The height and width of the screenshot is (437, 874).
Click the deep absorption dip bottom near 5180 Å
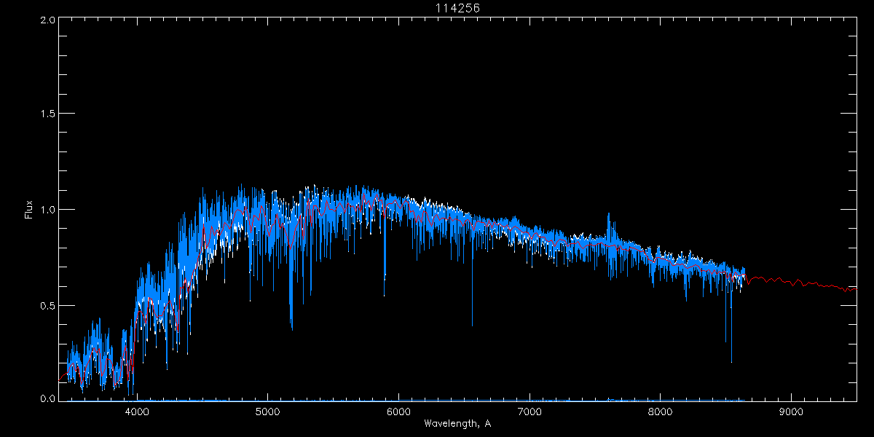(x=291, y=328)
